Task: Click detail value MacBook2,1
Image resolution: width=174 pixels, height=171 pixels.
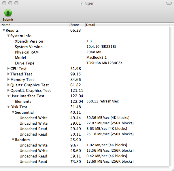Action: (x=97, y=58)
